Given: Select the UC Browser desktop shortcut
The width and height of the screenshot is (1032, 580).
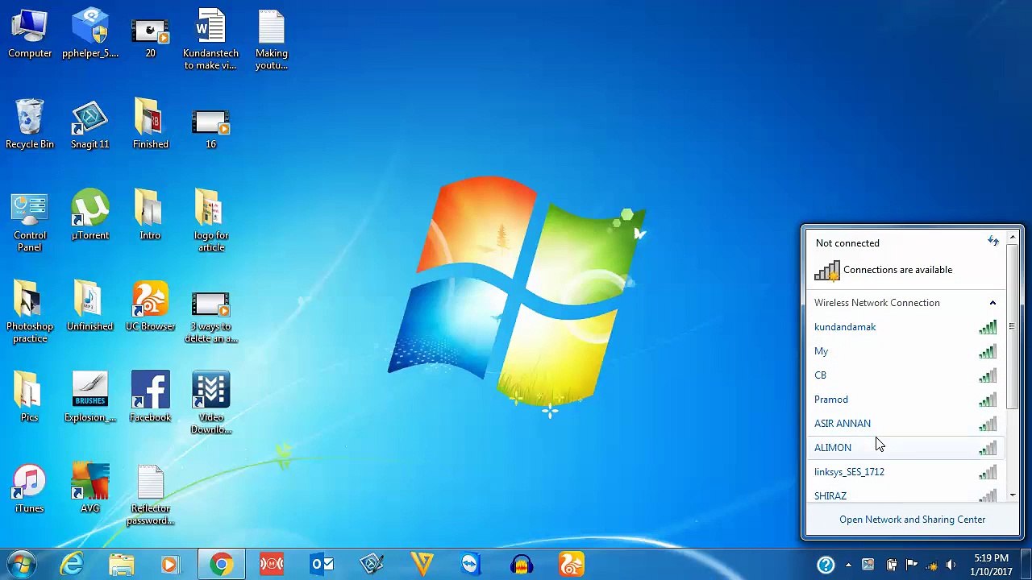Looking at the screenshot, I should click(x=150, y=306).
